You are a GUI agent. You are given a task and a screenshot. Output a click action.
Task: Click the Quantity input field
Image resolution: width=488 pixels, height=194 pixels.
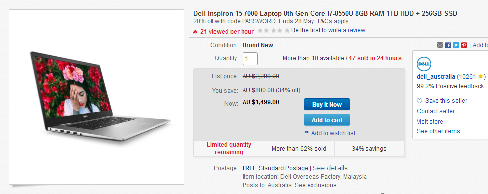tap(250, 59)
